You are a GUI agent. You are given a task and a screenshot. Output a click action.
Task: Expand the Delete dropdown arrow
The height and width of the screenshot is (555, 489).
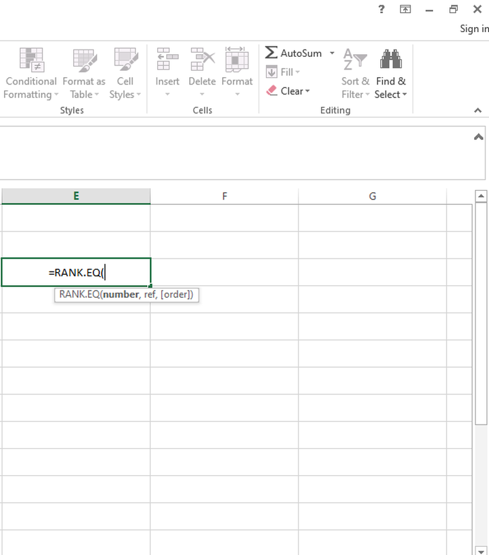coord(202,94)
